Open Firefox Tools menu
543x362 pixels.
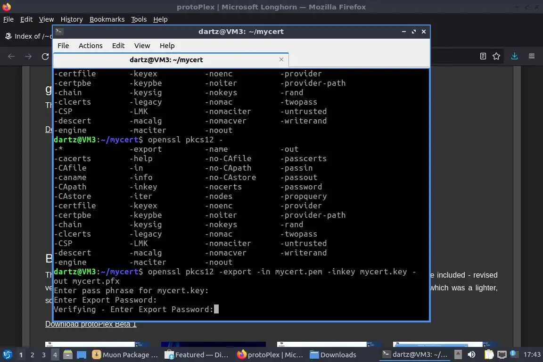pos(139,19)
